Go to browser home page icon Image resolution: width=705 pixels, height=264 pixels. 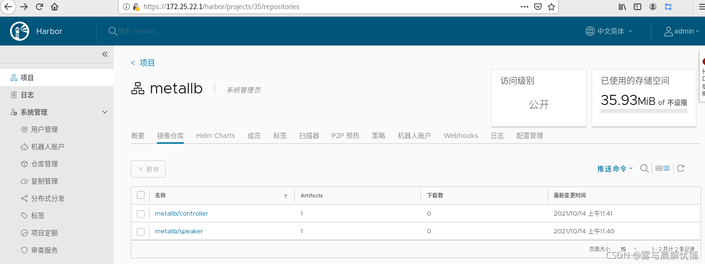tap(55, 7)
